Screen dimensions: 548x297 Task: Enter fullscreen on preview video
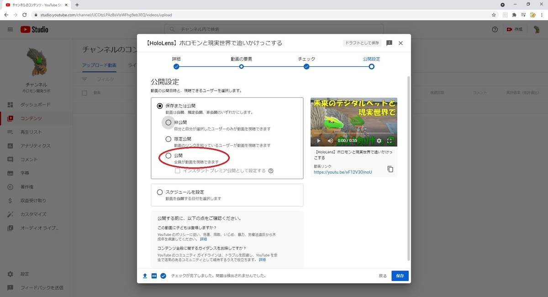point(390,141)
